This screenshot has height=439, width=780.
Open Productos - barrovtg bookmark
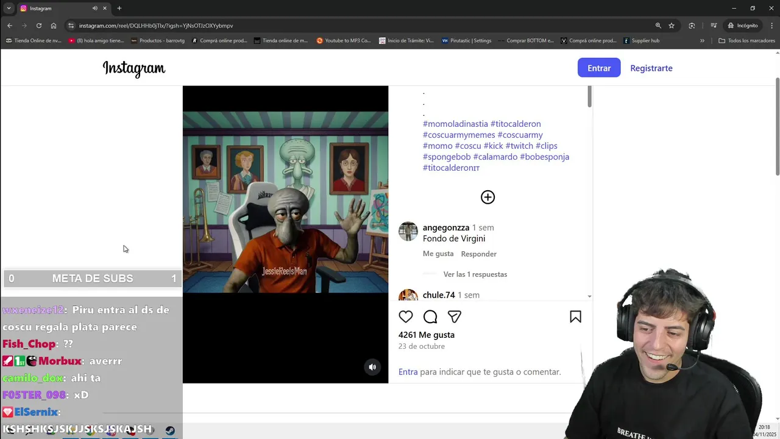coord(158,41)
